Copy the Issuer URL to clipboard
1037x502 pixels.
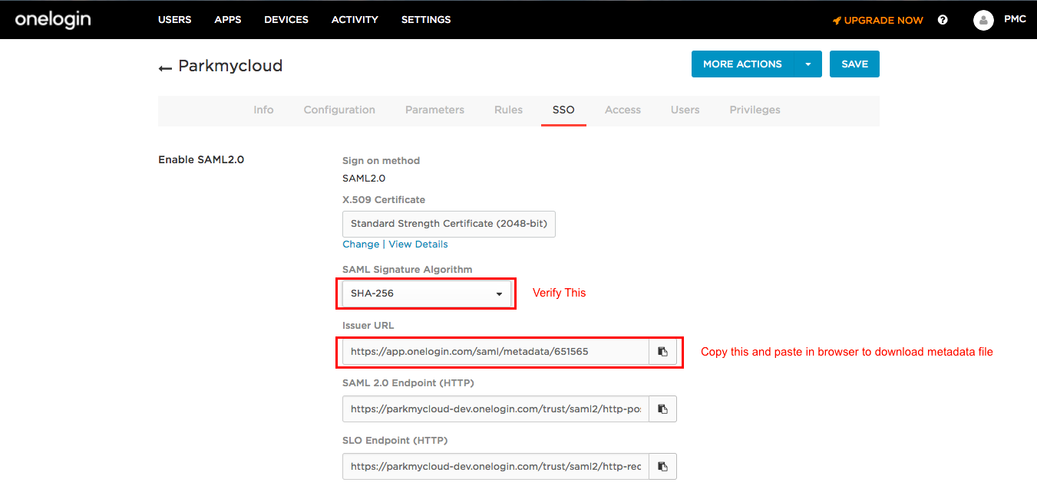coord(662,352)
